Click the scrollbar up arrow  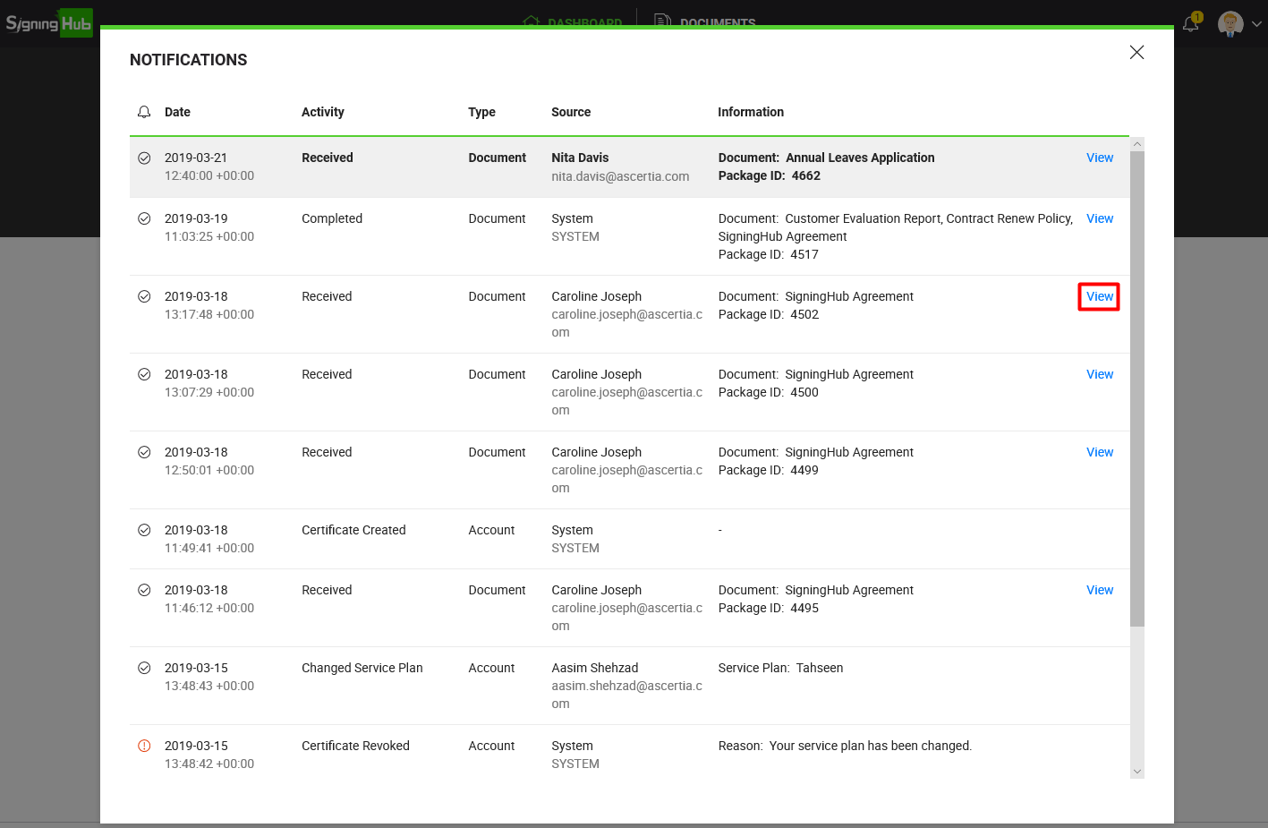1137,144
